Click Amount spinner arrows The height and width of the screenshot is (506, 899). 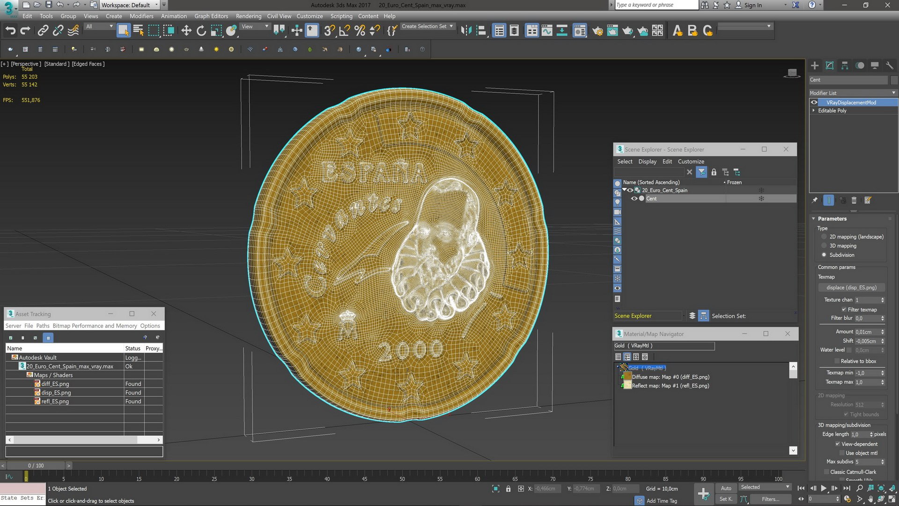[x=883, y=332]
